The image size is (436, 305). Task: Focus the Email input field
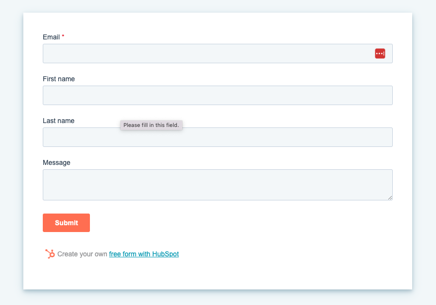pyautogui.click(x=217, y=54)
